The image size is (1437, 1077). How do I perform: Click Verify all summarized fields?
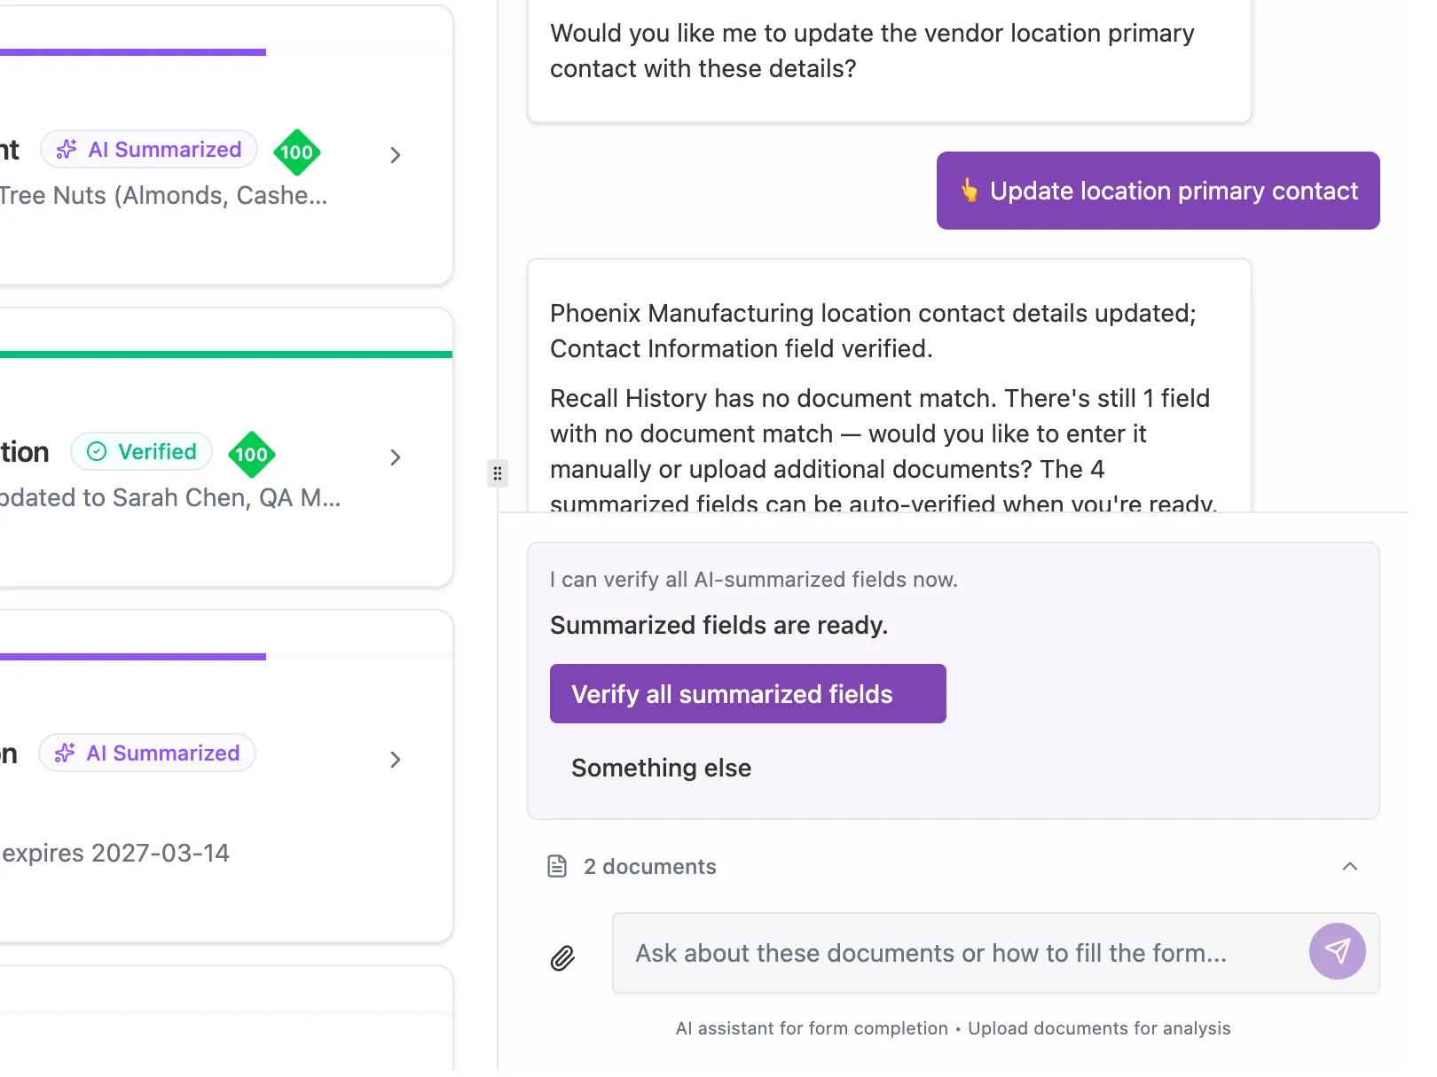pyautogui.click(x=747, y=694)
